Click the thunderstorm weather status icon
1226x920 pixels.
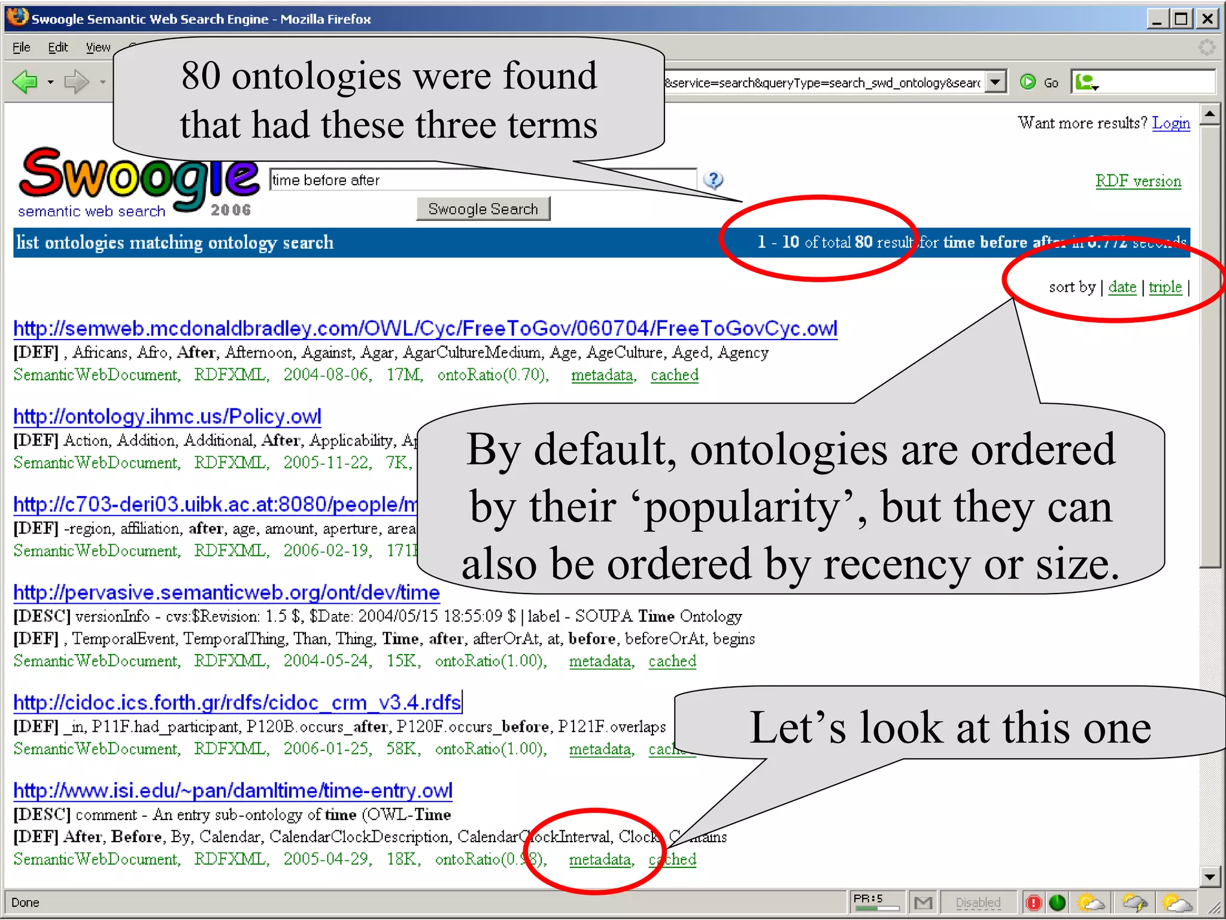pyautogui.click(x=1134, y=902)
